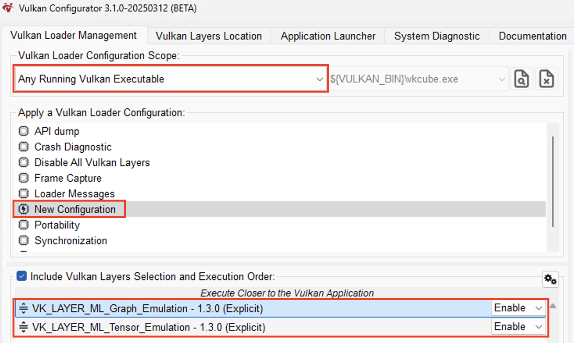Open the executable search file icon
This screenshot has height=343, width=574.
pos(522,79)
